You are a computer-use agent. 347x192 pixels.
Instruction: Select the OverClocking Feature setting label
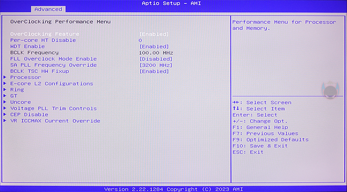tap(45, 34)
